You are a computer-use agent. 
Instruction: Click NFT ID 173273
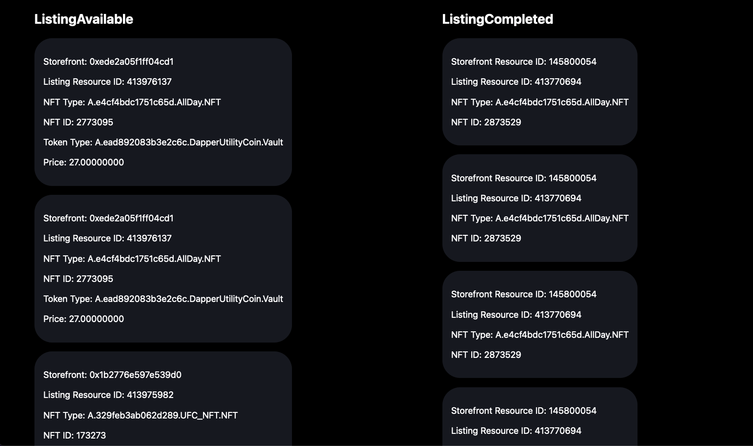click(x=75, y=435)
